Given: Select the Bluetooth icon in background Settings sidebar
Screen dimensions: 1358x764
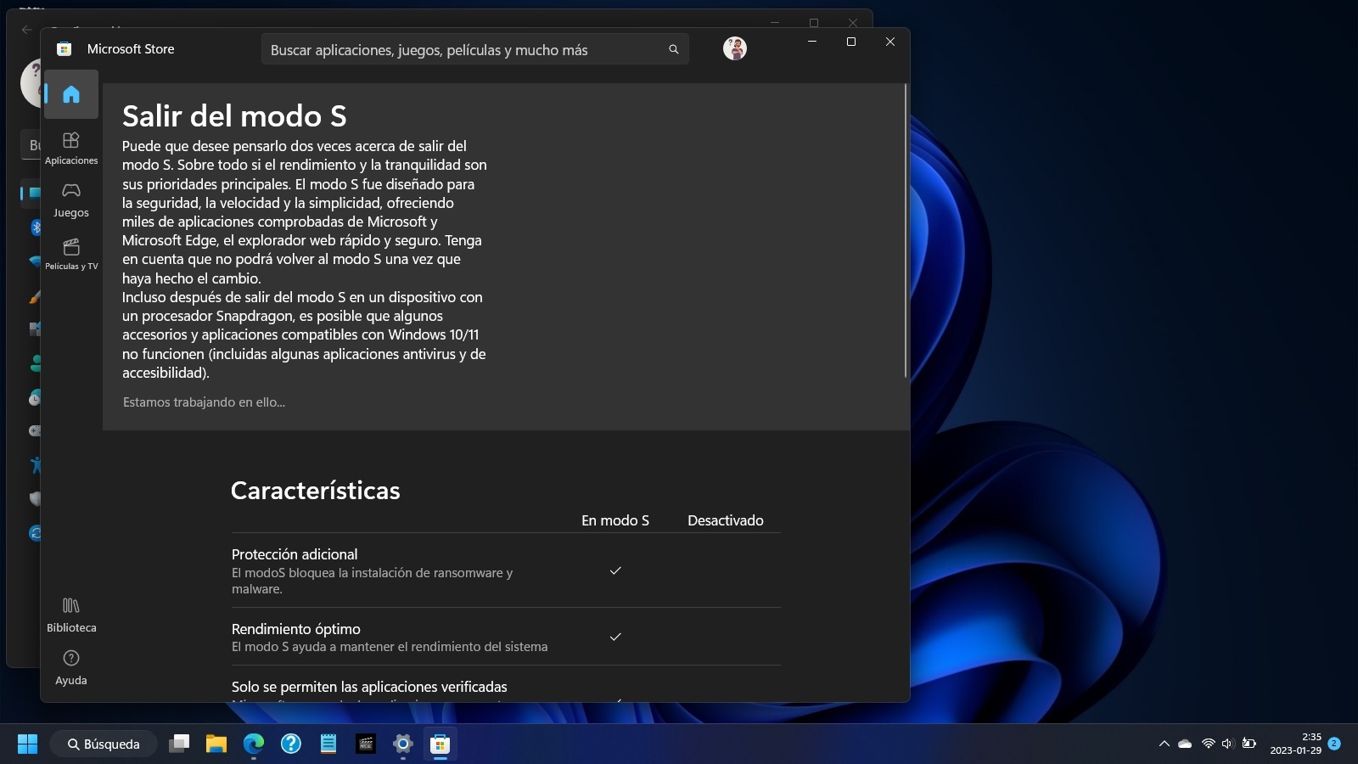Looking at the screenshot, I should [x=36, y=228].
